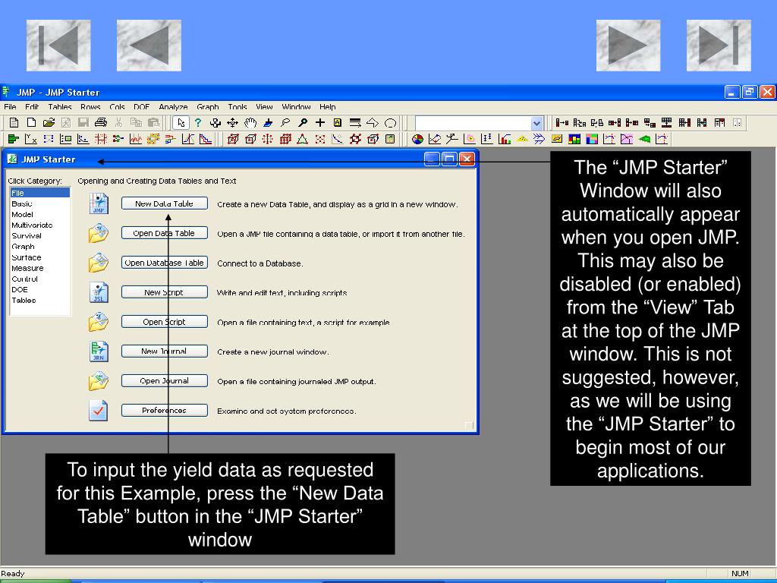Select the Simple Shape oval tool
Image resolution: width=777 pixels, height=583 pixels.
[x=391, y=122]
